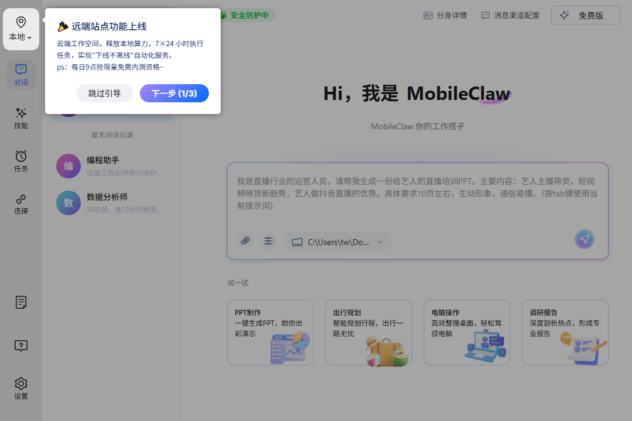Open the help question-mark icon
The width and height of the screenshot is (632, 421).
click(21, 345)
